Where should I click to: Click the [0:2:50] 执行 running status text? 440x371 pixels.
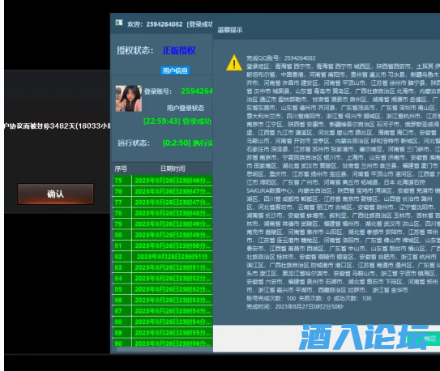[187, 143]
